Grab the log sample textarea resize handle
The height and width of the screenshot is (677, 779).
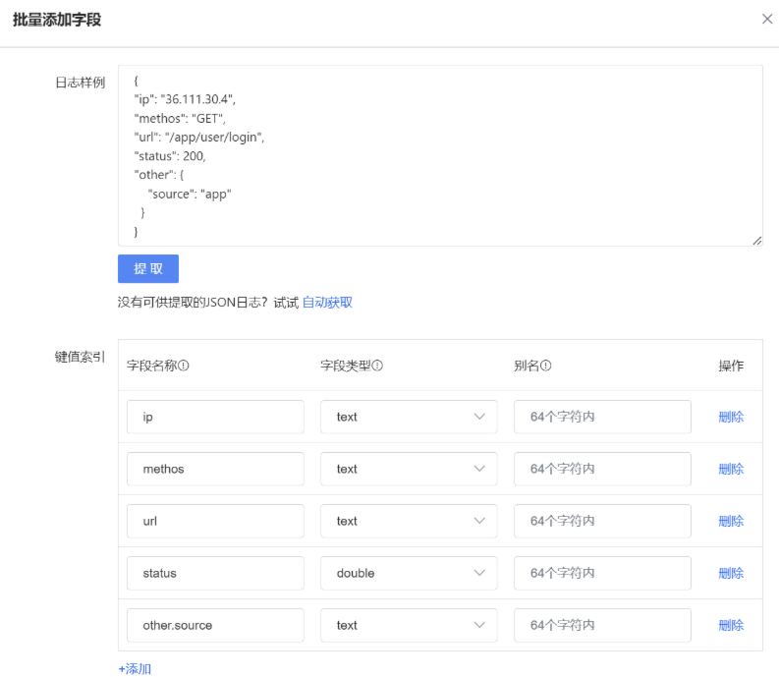point(756,240)
